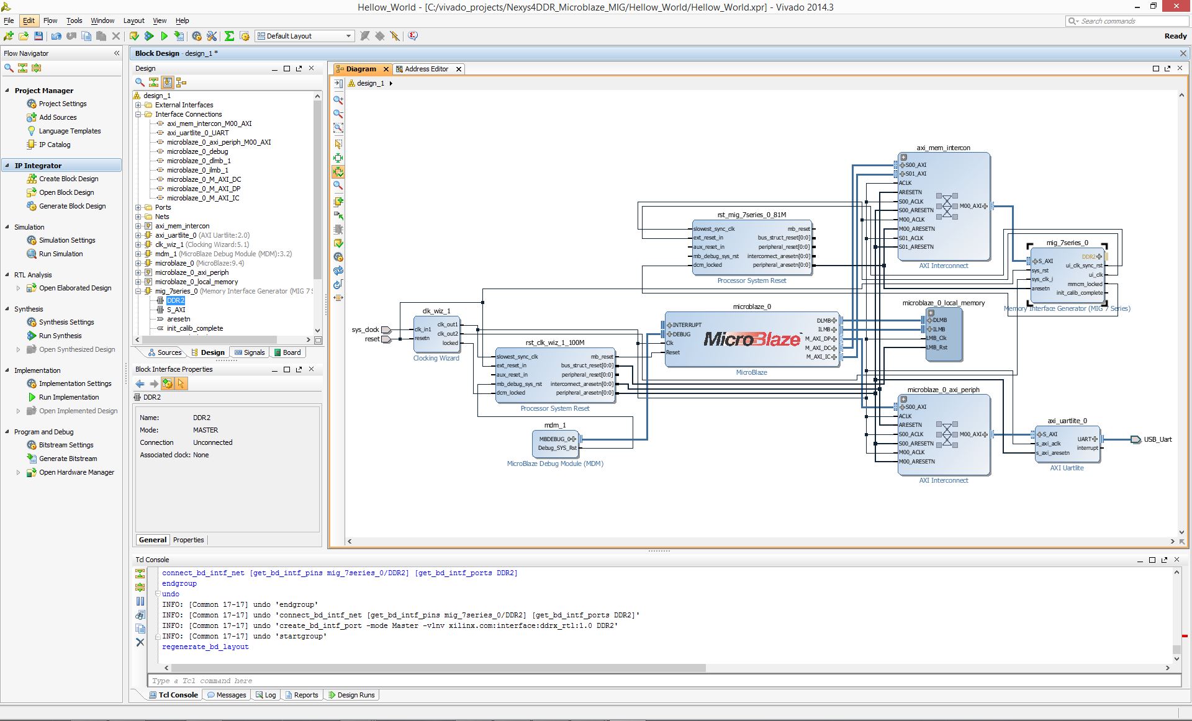Viewport: 1192px width, 721px height.
Task: Click the Open Project folder icon
Action: (x=24, y=36)
